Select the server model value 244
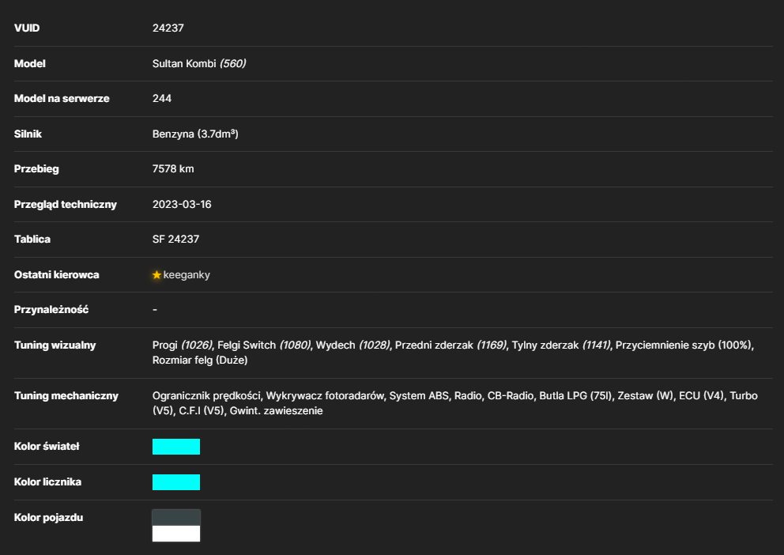 point(162,99)
